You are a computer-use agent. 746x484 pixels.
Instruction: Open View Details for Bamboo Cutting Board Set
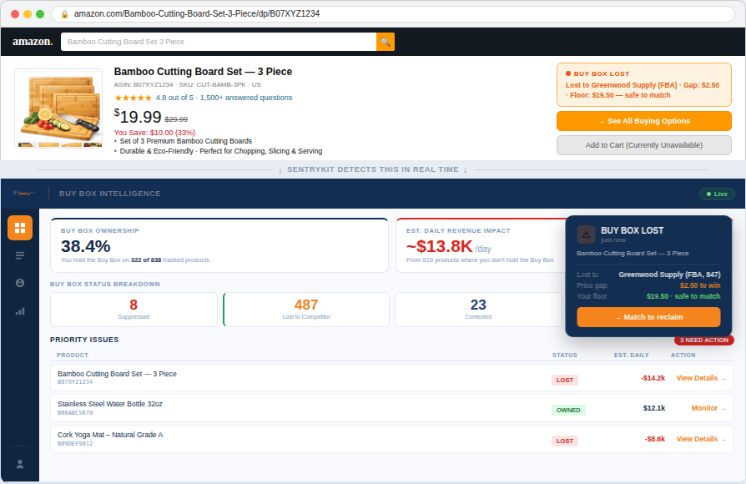(x=697, y=378)
